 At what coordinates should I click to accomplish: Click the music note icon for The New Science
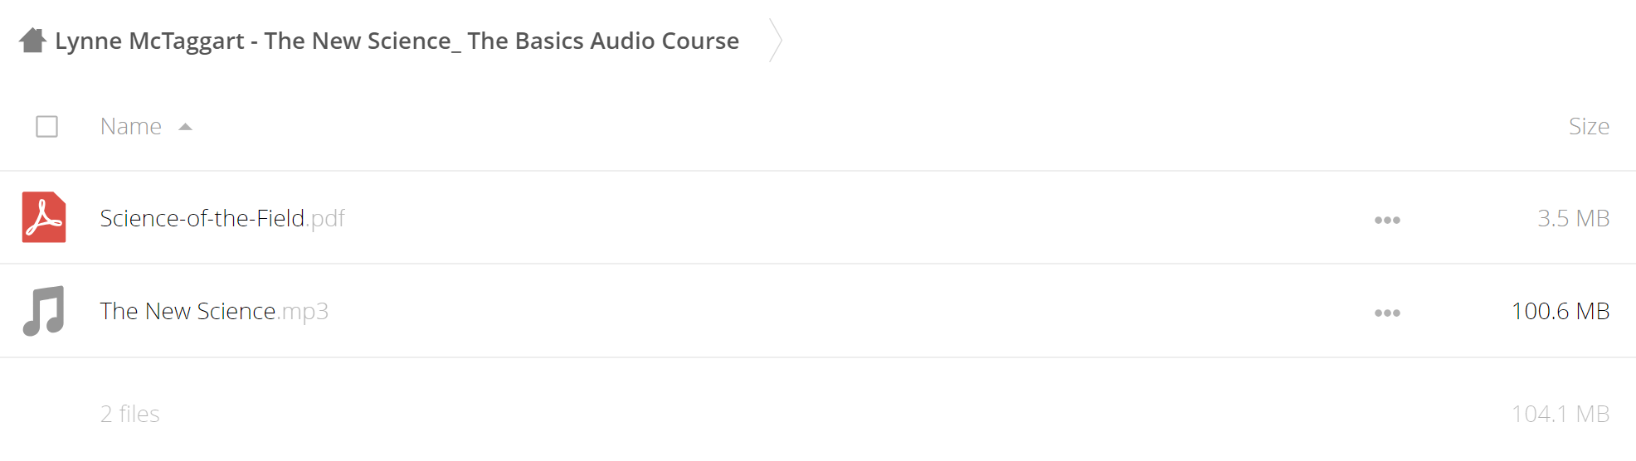point(44,311)
